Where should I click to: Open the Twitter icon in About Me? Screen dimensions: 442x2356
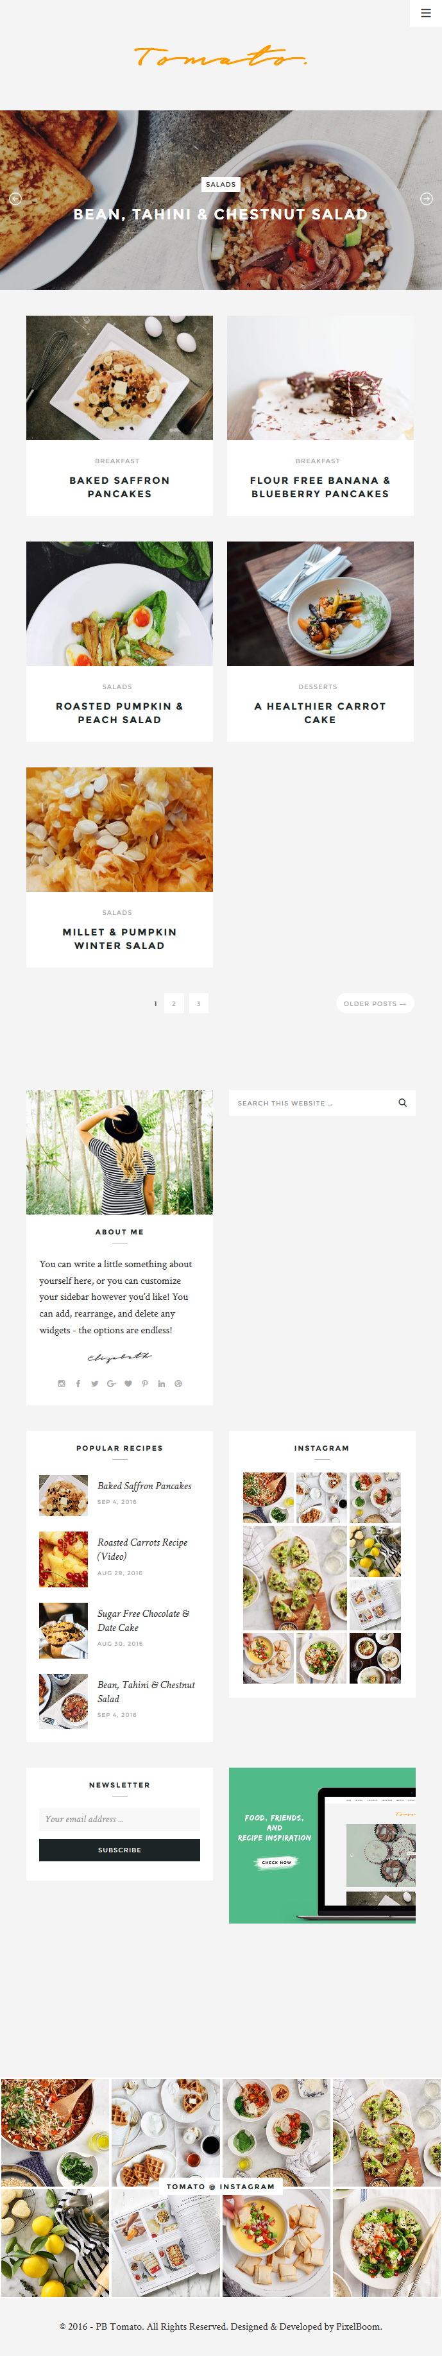(94, 1383)
